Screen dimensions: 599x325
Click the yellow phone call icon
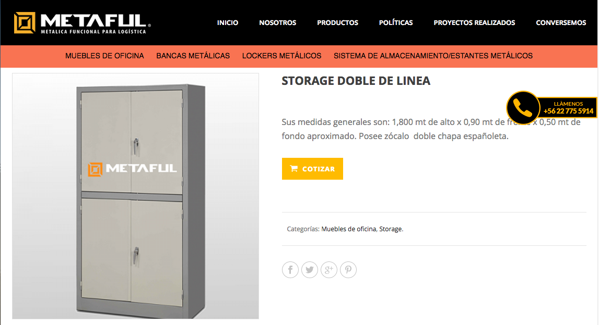[523, 108]
